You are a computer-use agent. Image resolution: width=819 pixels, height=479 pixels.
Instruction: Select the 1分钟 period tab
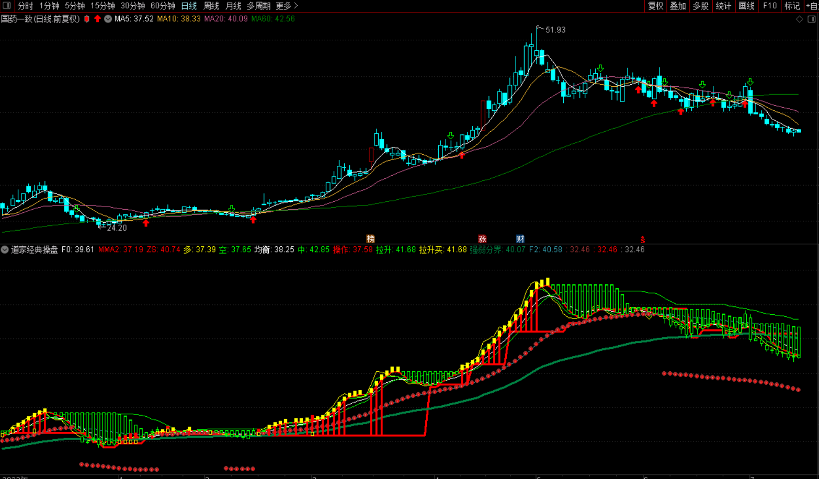pos(49,6)
